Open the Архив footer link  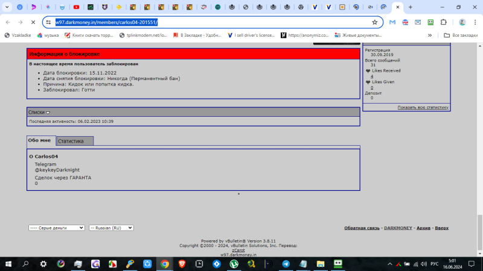(423, 228)
